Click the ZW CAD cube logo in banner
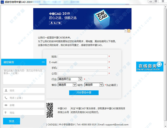 pyautogui.click(x=102, y=19)
